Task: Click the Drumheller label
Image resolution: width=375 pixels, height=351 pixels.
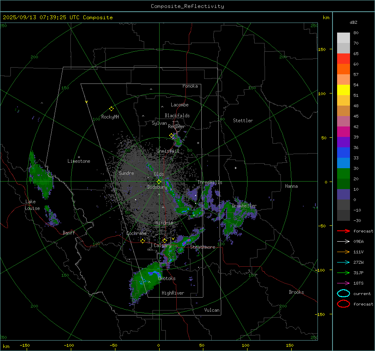Action: pyautogui.click(x=244, y=206)
